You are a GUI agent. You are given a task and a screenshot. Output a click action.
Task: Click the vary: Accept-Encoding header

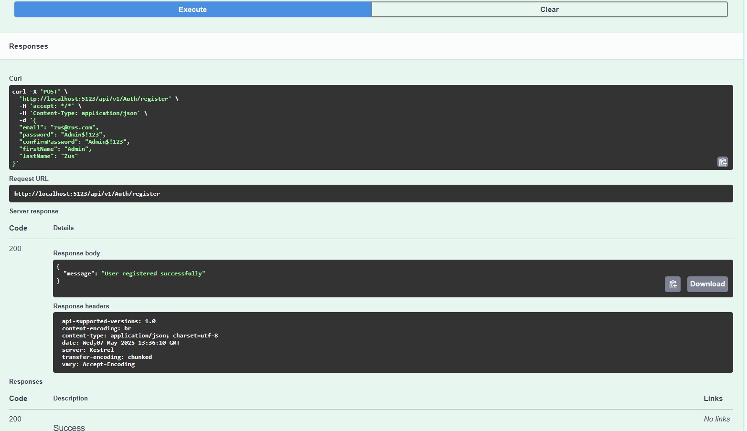pyautogui.click(x=98, y=364)
